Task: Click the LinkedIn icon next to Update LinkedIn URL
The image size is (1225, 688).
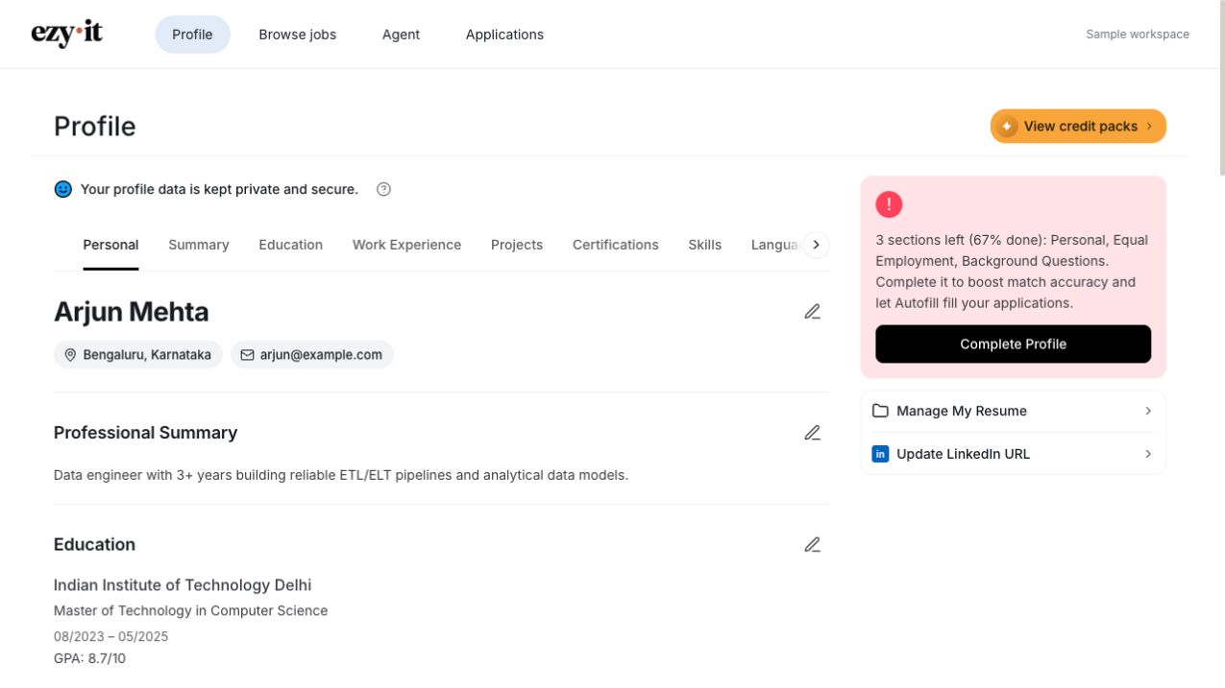Action: pos(880,454)
